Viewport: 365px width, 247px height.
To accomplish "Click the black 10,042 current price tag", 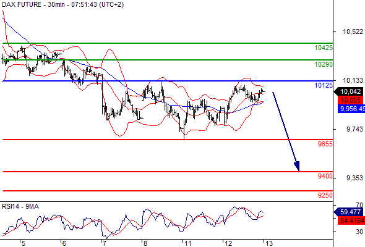I will pyautogui.click(x=348, y=91).
